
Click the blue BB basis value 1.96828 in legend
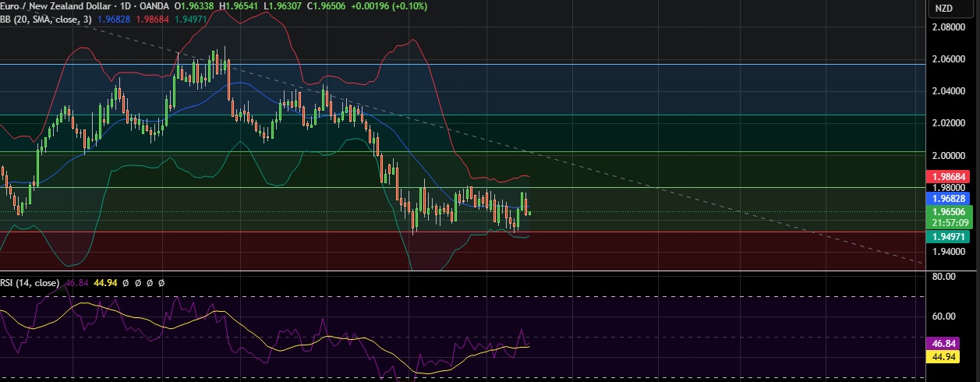pos(114,19)
